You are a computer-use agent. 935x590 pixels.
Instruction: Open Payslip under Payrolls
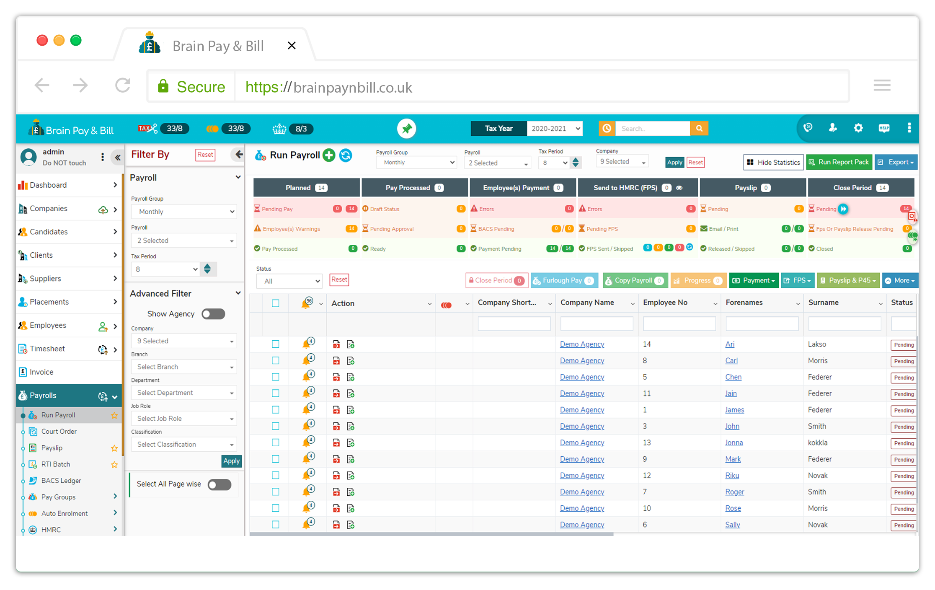tap(52, 448)
